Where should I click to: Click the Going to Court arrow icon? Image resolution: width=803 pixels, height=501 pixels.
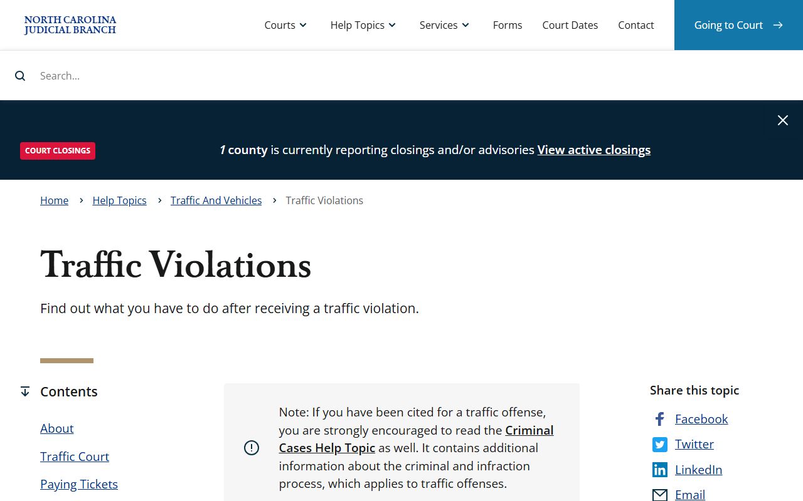point(778,25)
